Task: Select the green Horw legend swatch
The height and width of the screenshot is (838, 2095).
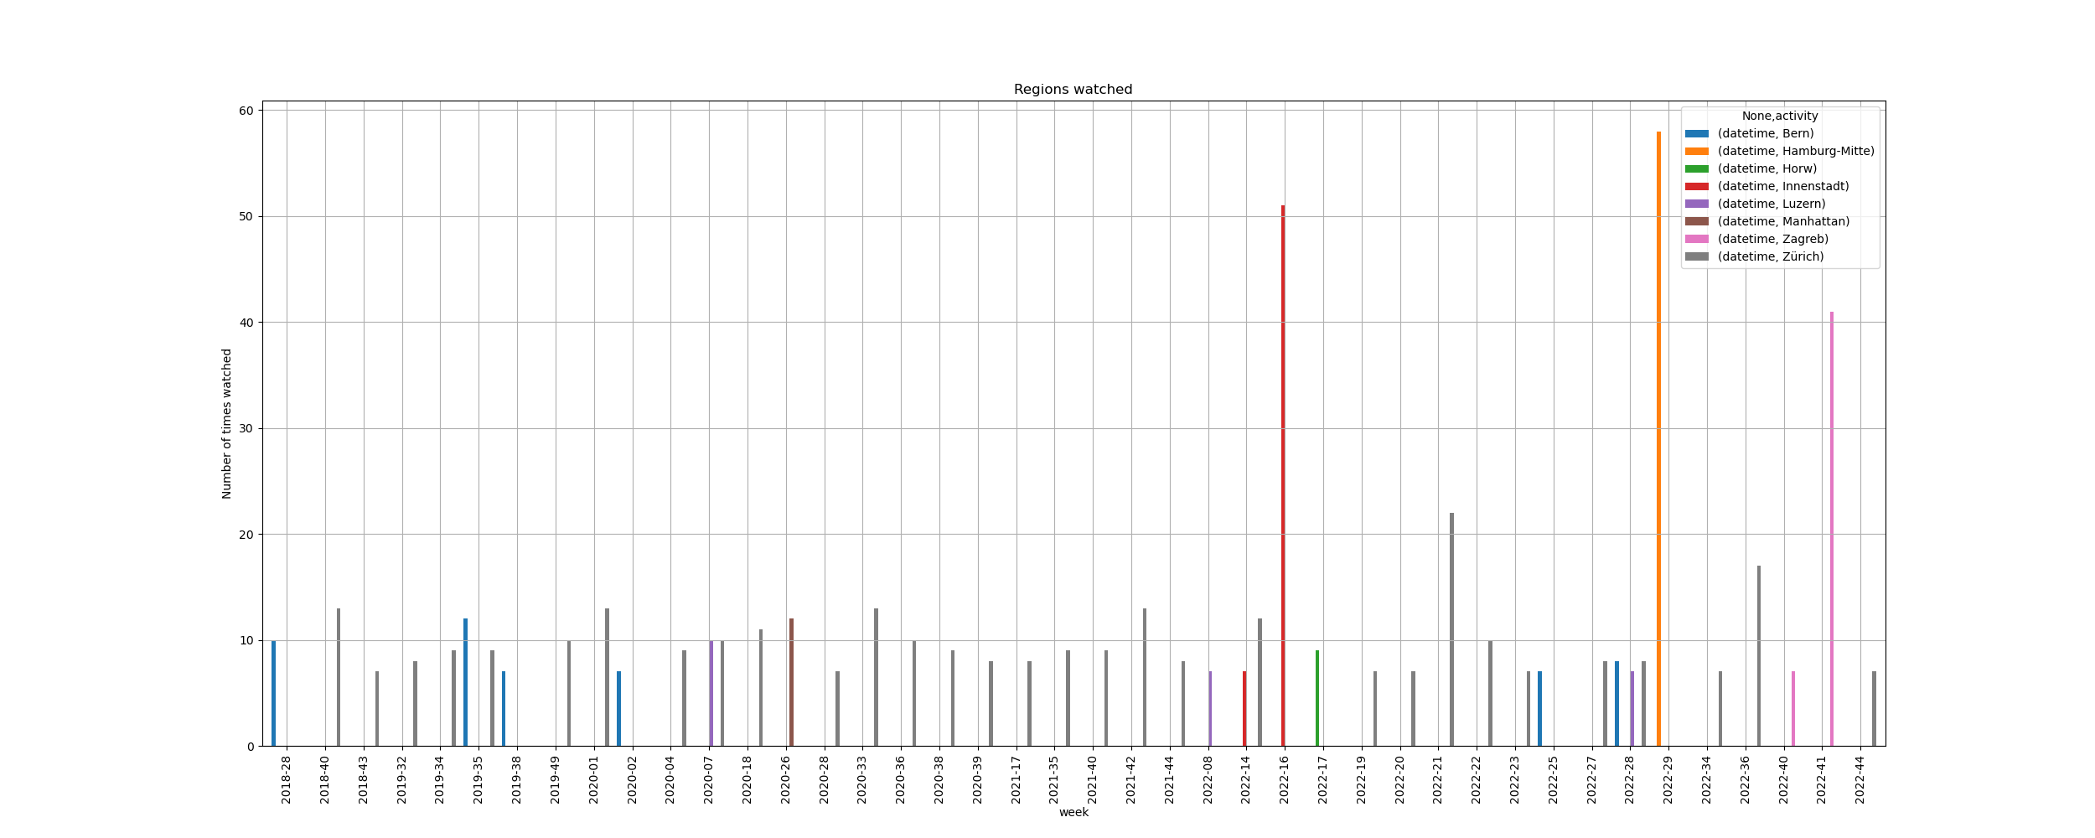Action: tap(1696, 169)
